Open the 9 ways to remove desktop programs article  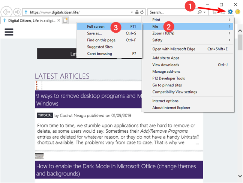coord(88,99)
